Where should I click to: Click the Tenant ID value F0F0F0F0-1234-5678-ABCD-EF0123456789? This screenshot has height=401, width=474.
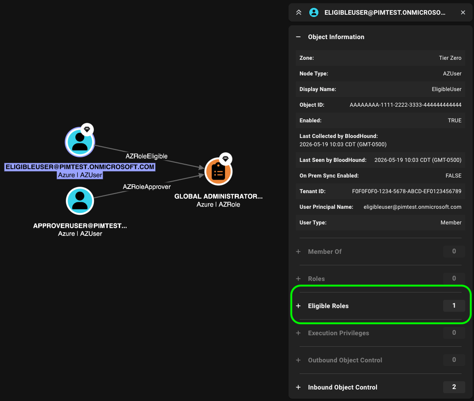[x=407, y=191]
